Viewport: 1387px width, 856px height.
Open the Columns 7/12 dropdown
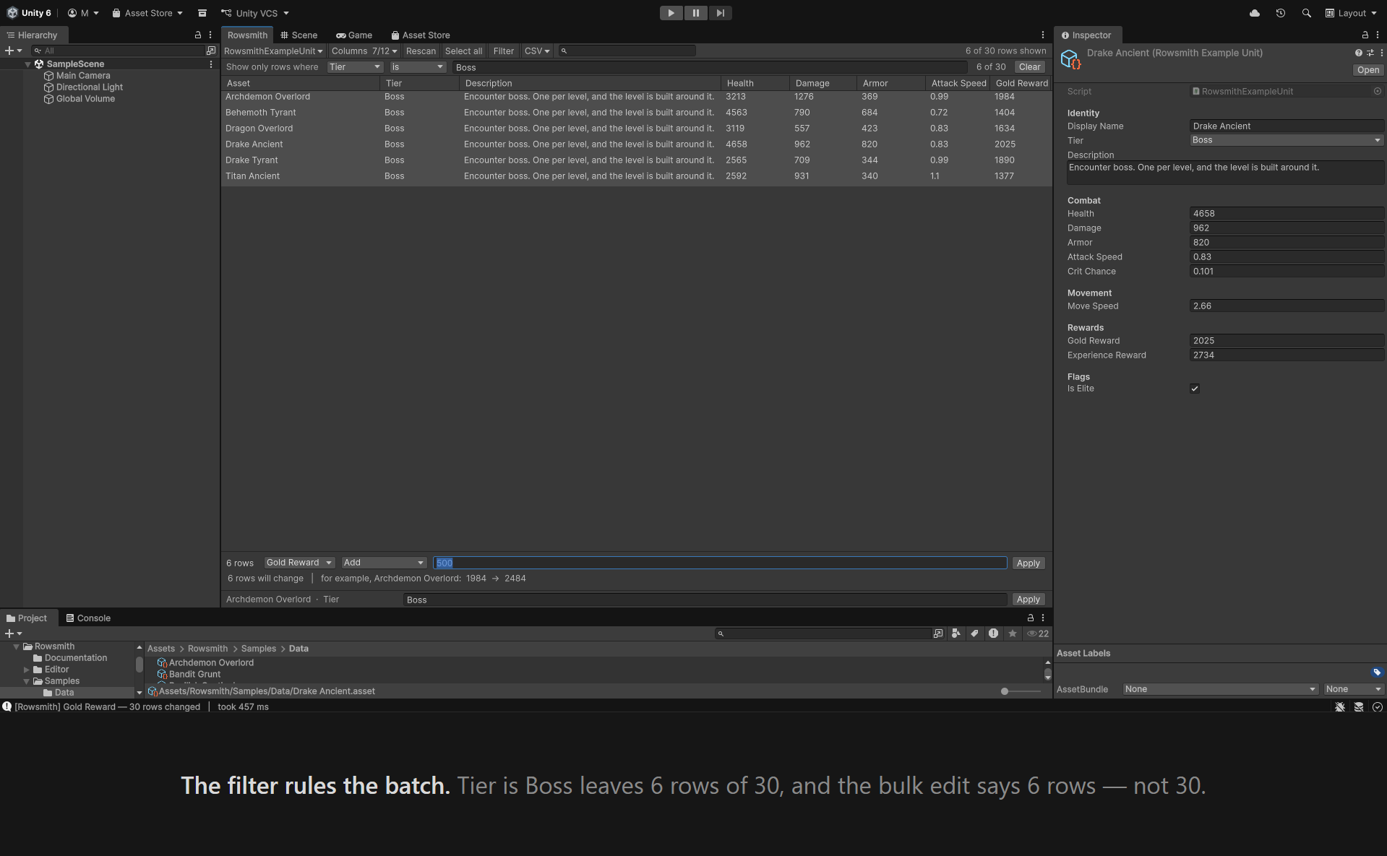[x=364, y=51]
